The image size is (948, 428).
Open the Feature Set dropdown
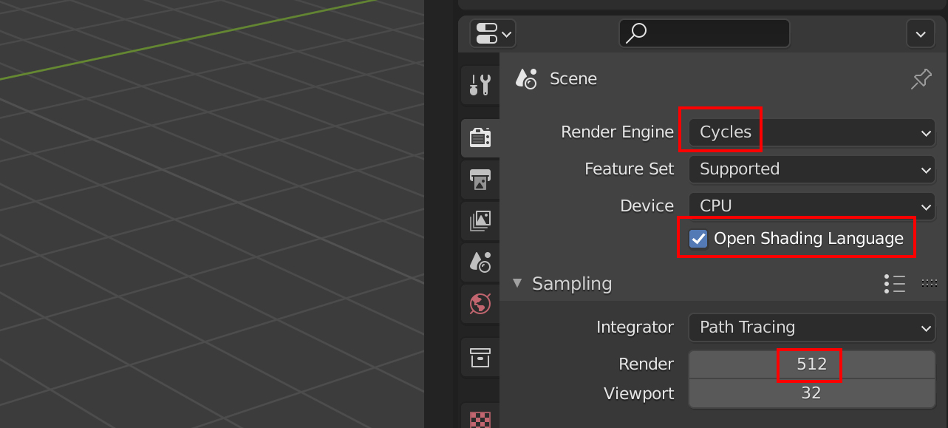pos(812,169)
